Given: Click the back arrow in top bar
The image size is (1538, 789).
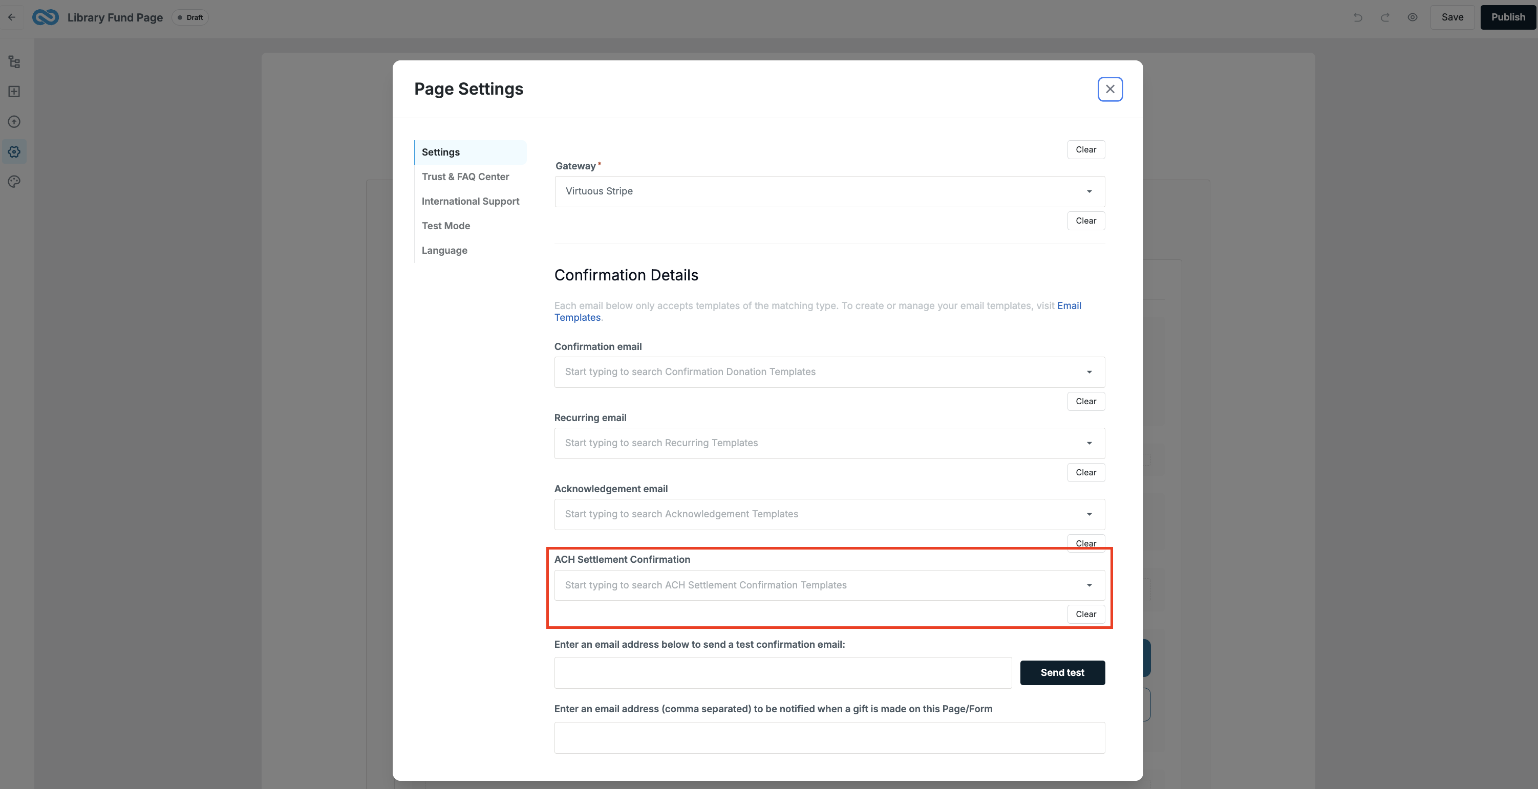Looking at the screenshot, I should pyautogui.click(x=12, y=17).
